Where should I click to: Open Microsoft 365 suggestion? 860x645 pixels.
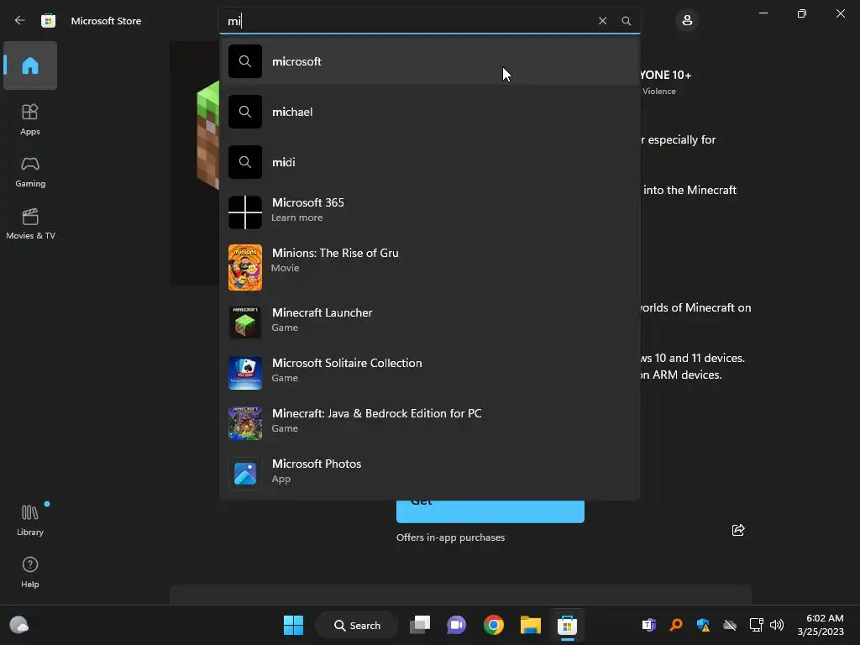point(429,211)
